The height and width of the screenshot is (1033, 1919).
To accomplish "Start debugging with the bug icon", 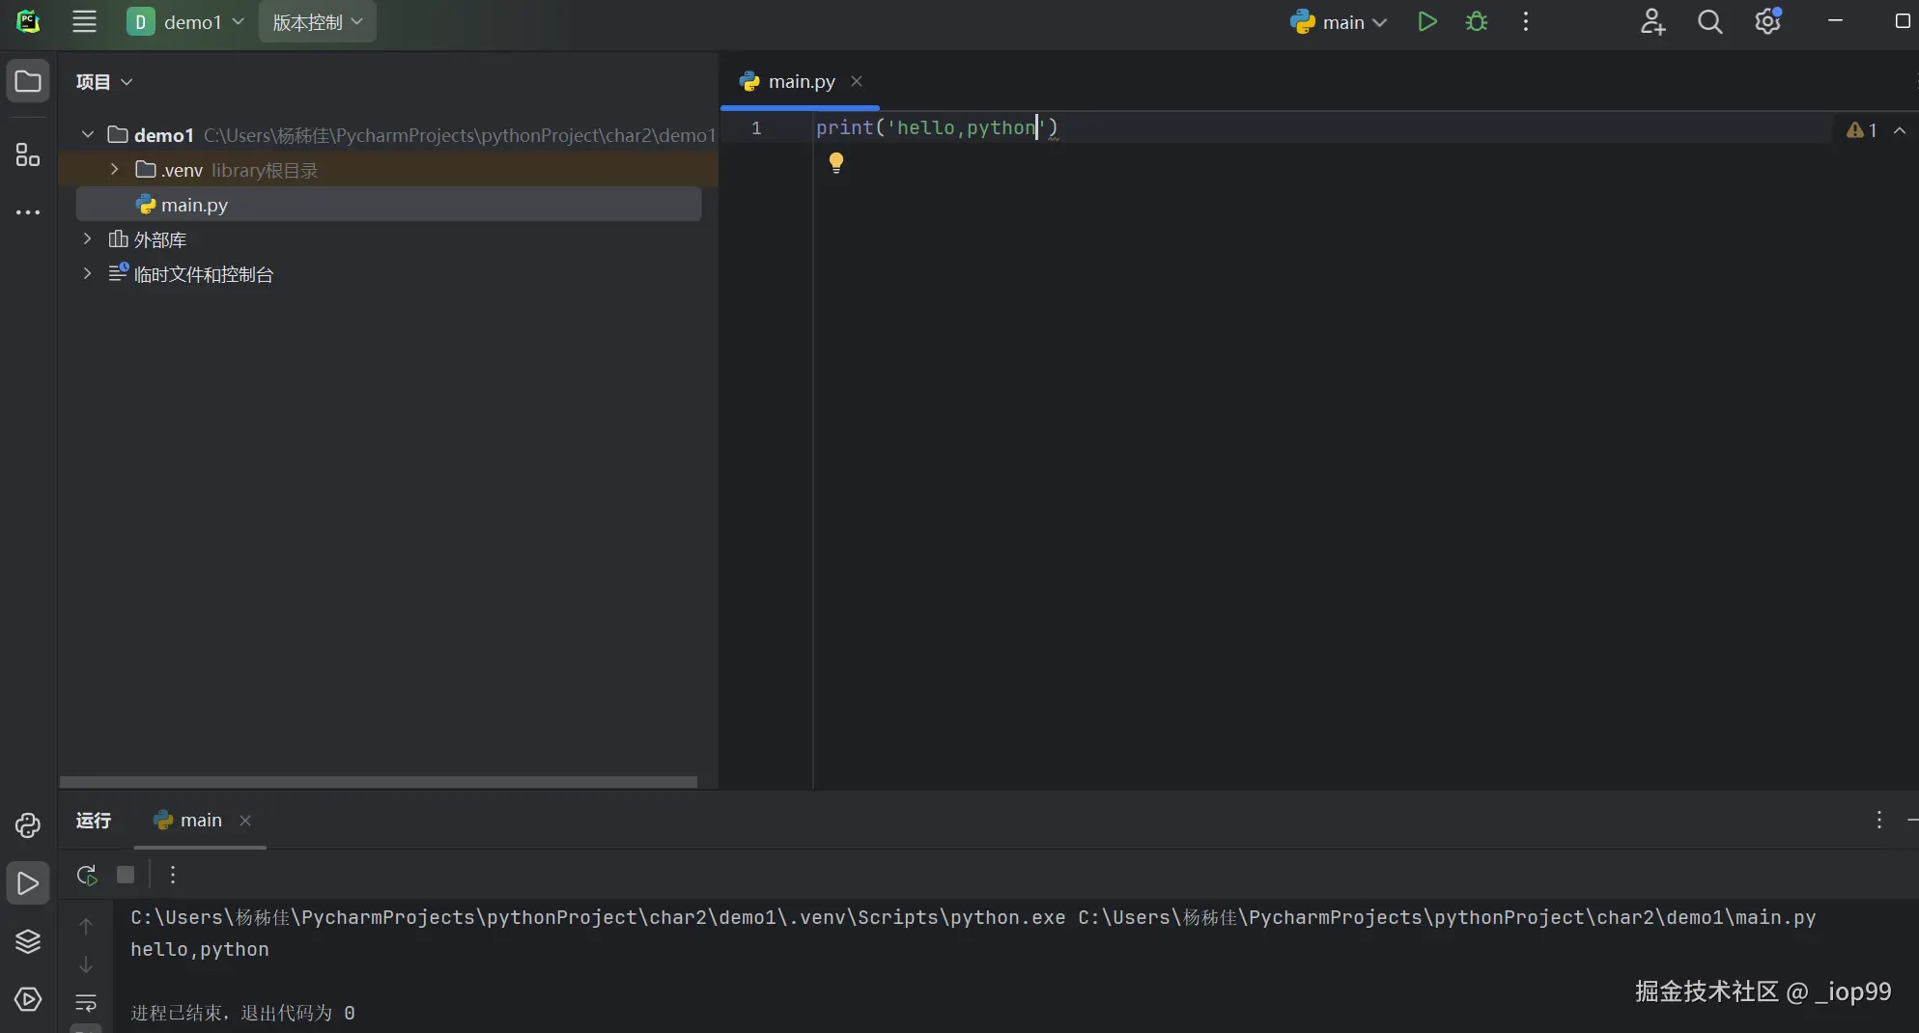I will click(x=1477, y=22).
